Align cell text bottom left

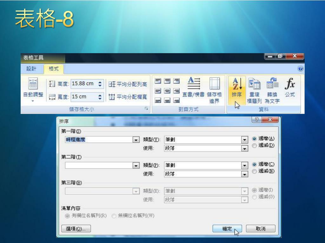click(x=158, y=101)
